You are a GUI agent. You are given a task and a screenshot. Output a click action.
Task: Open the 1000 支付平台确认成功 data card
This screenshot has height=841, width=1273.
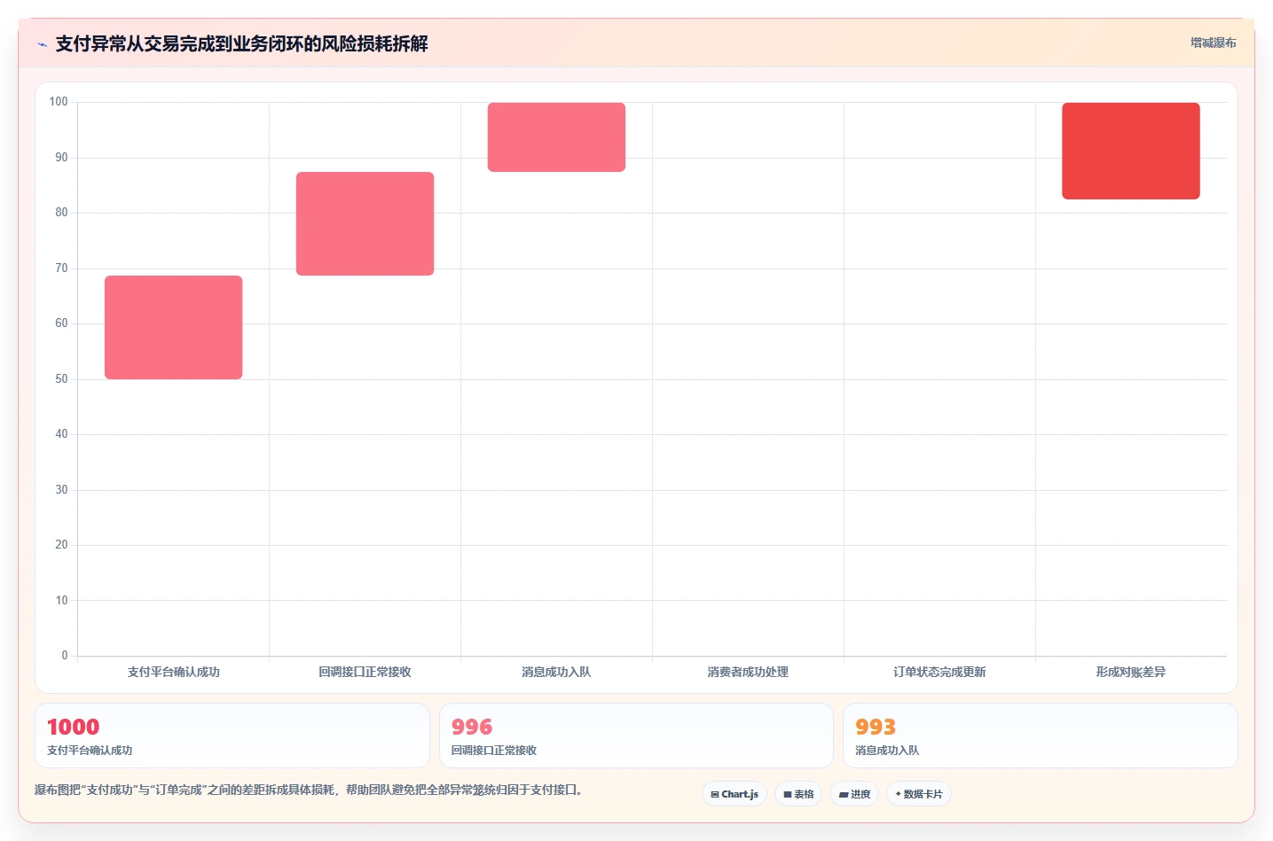[x=232, y=736]
